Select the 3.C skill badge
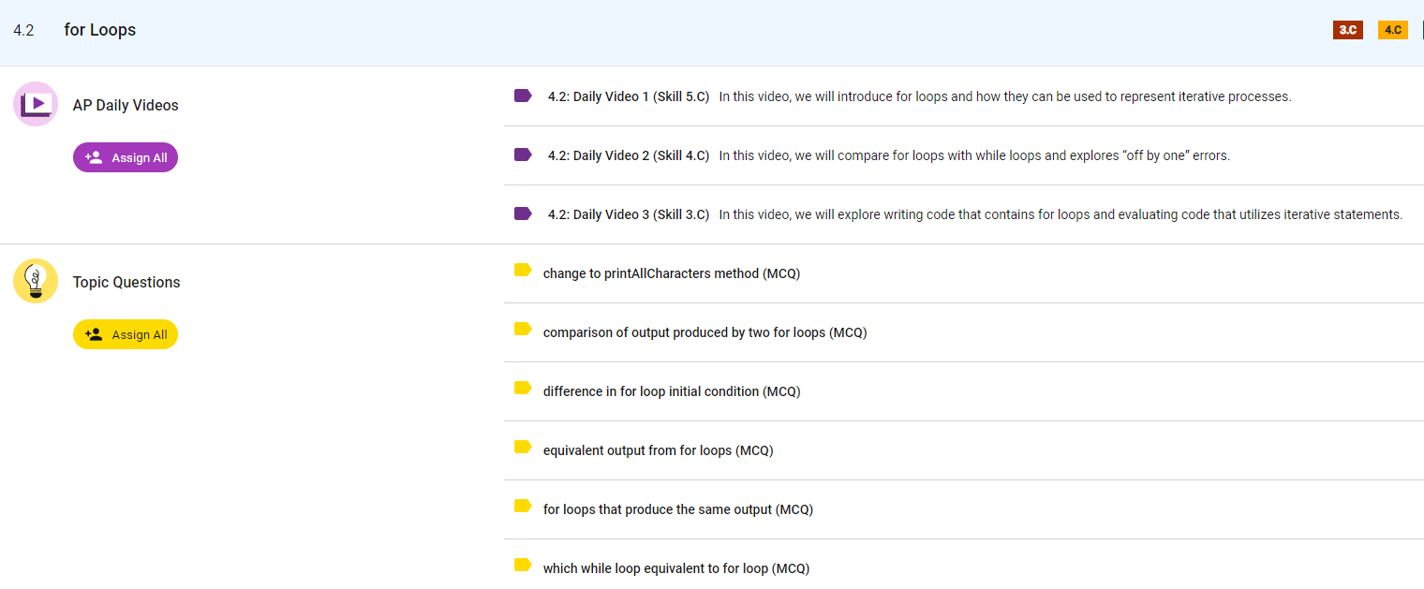1424x589 pixels. [1347, 30]
